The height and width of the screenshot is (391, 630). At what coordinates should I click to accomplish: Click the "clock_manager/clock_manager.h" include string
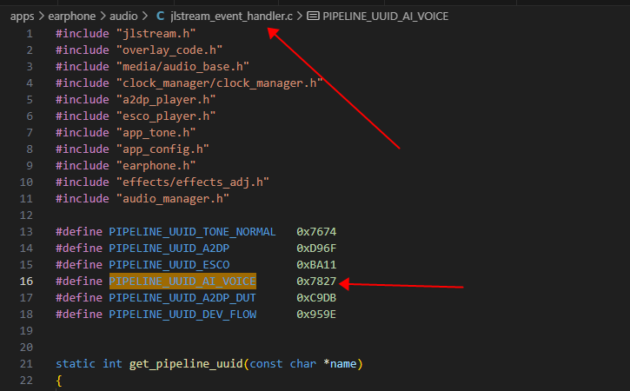click(219, 83)
